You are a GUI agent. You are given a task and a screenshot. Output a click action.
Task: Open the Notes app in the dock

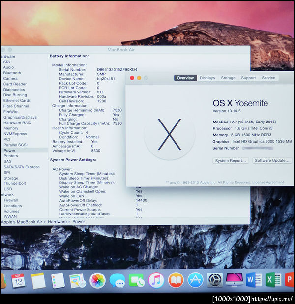pyautogui.click(x=38, y=281)
